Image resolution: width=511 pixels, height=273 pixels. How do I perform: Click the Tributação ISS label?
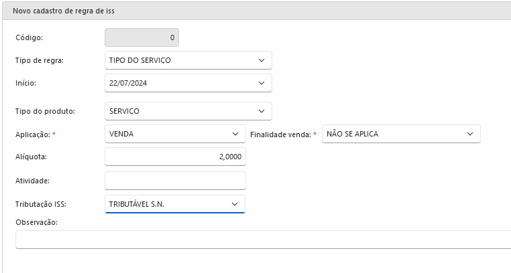click(42, 203)
